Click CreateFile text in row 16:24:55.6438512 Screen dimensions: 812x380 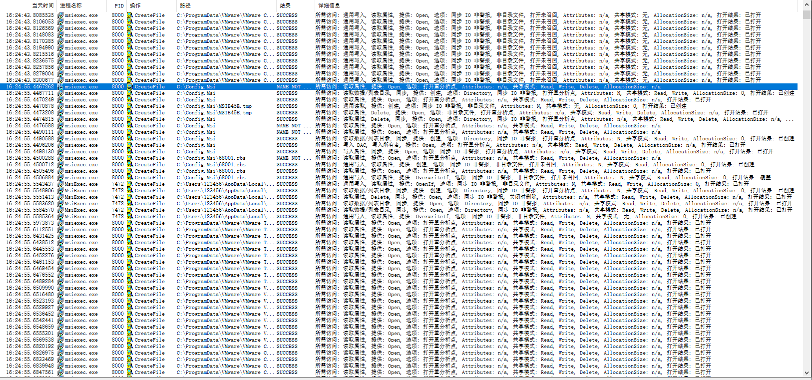point(150,242)
